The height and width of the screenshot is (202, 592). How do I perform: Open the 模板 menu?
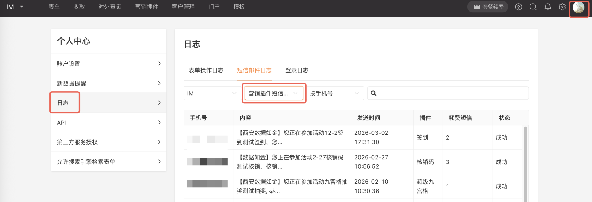pos(239,7)
